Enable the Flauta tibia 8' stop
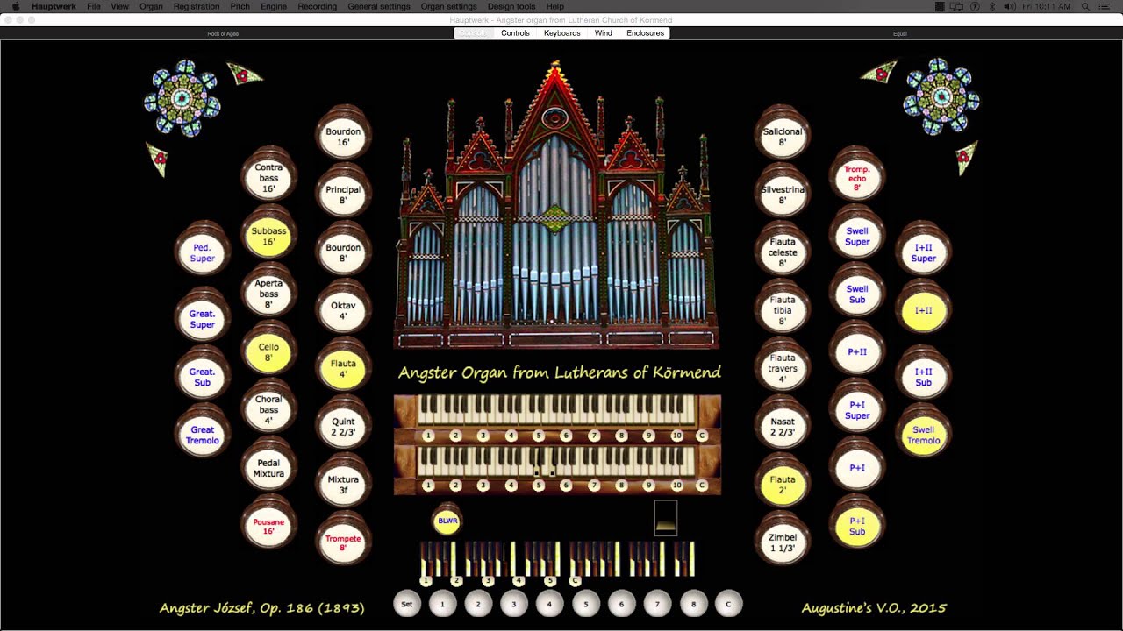 click(x=782, y=309)
